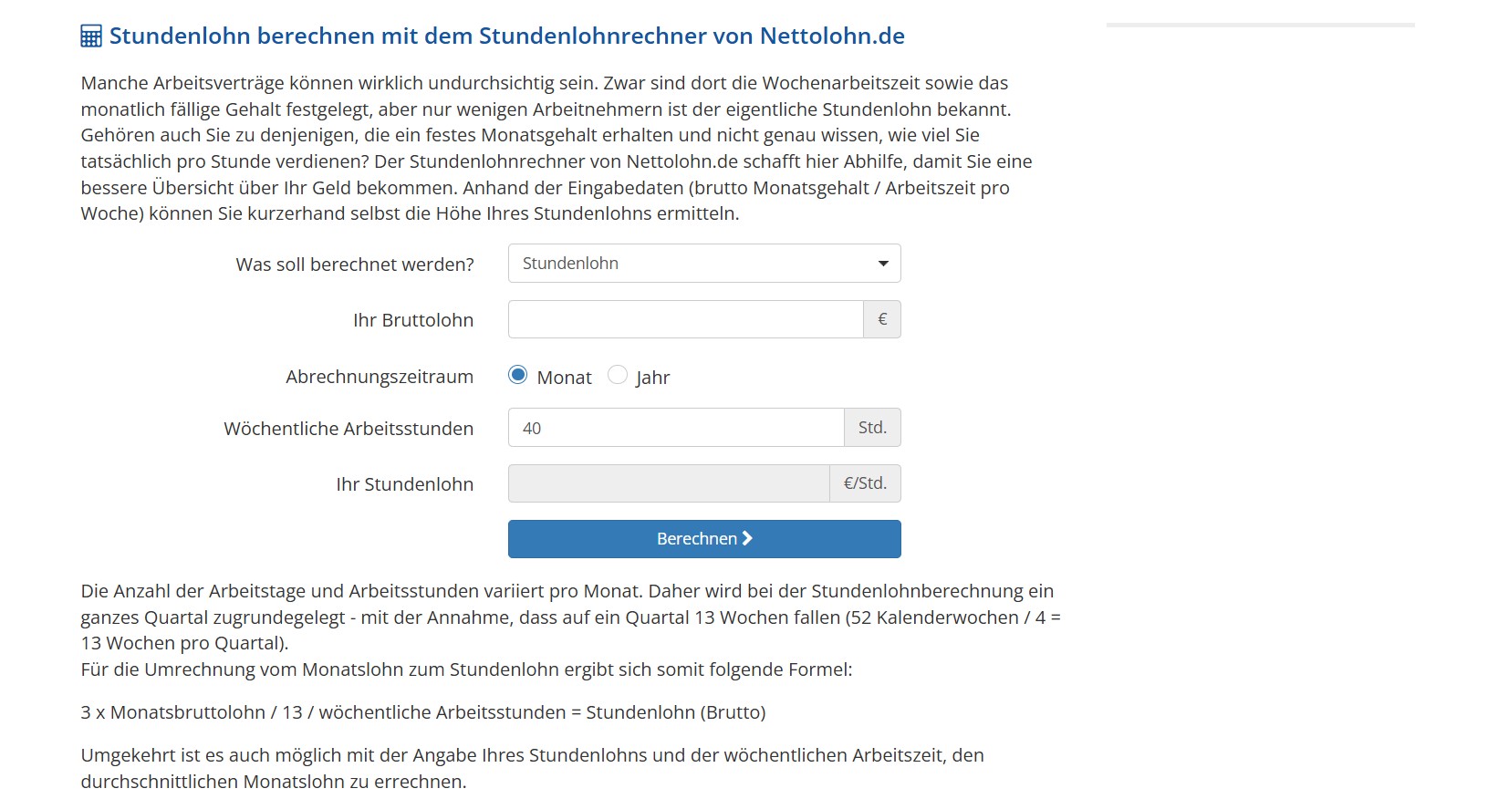Click the € symbol addon next to Bruttolohn
The height and width of the screenshot is (799, 1498).
click(x=882, y=319)
